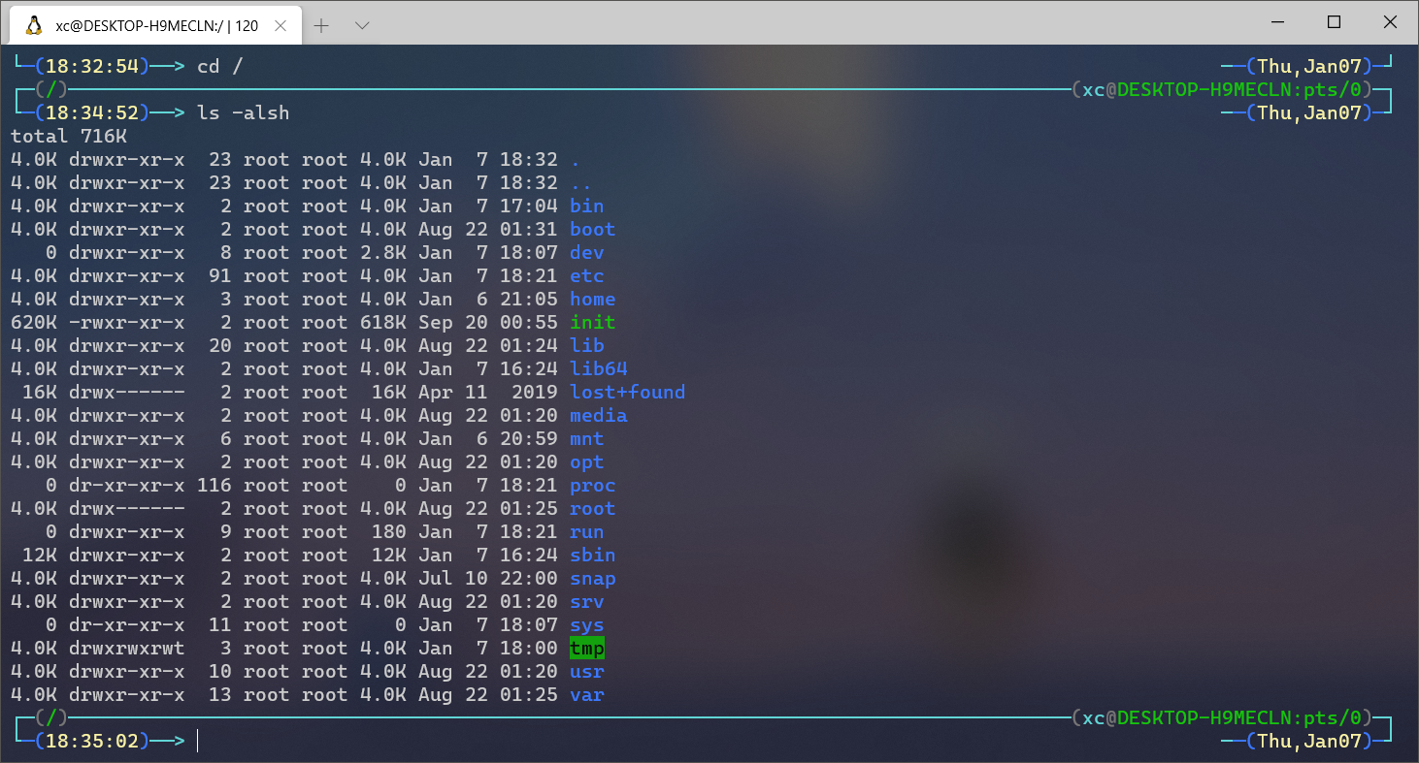1419x763 pixels.
Task: Click 'Jul 10 22:00' date on snap row
Action: click(x=488, y=578)
